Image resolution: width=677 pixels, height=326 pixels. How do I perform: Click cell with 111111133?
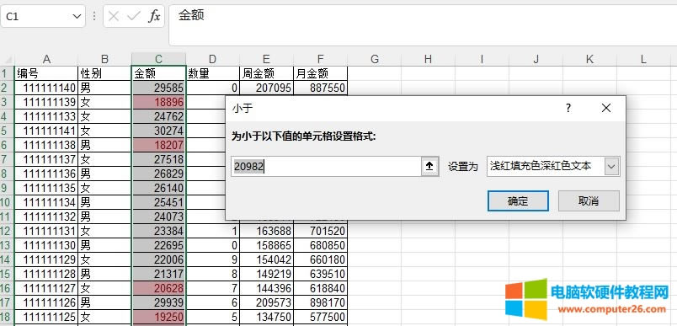pyautogui.click(x=46, y=116)
